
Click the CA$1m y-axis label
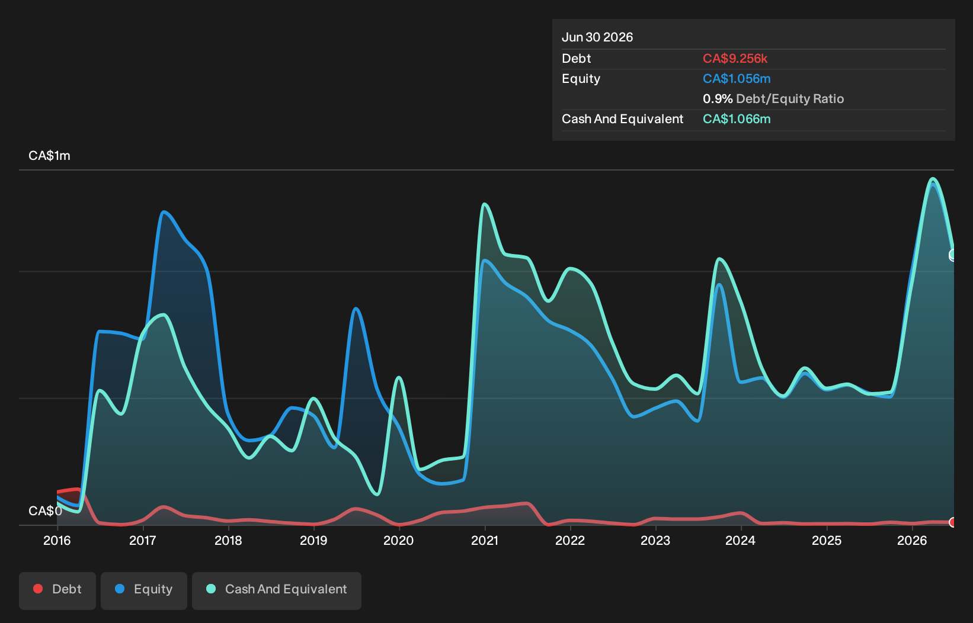[x=49, y=156]
